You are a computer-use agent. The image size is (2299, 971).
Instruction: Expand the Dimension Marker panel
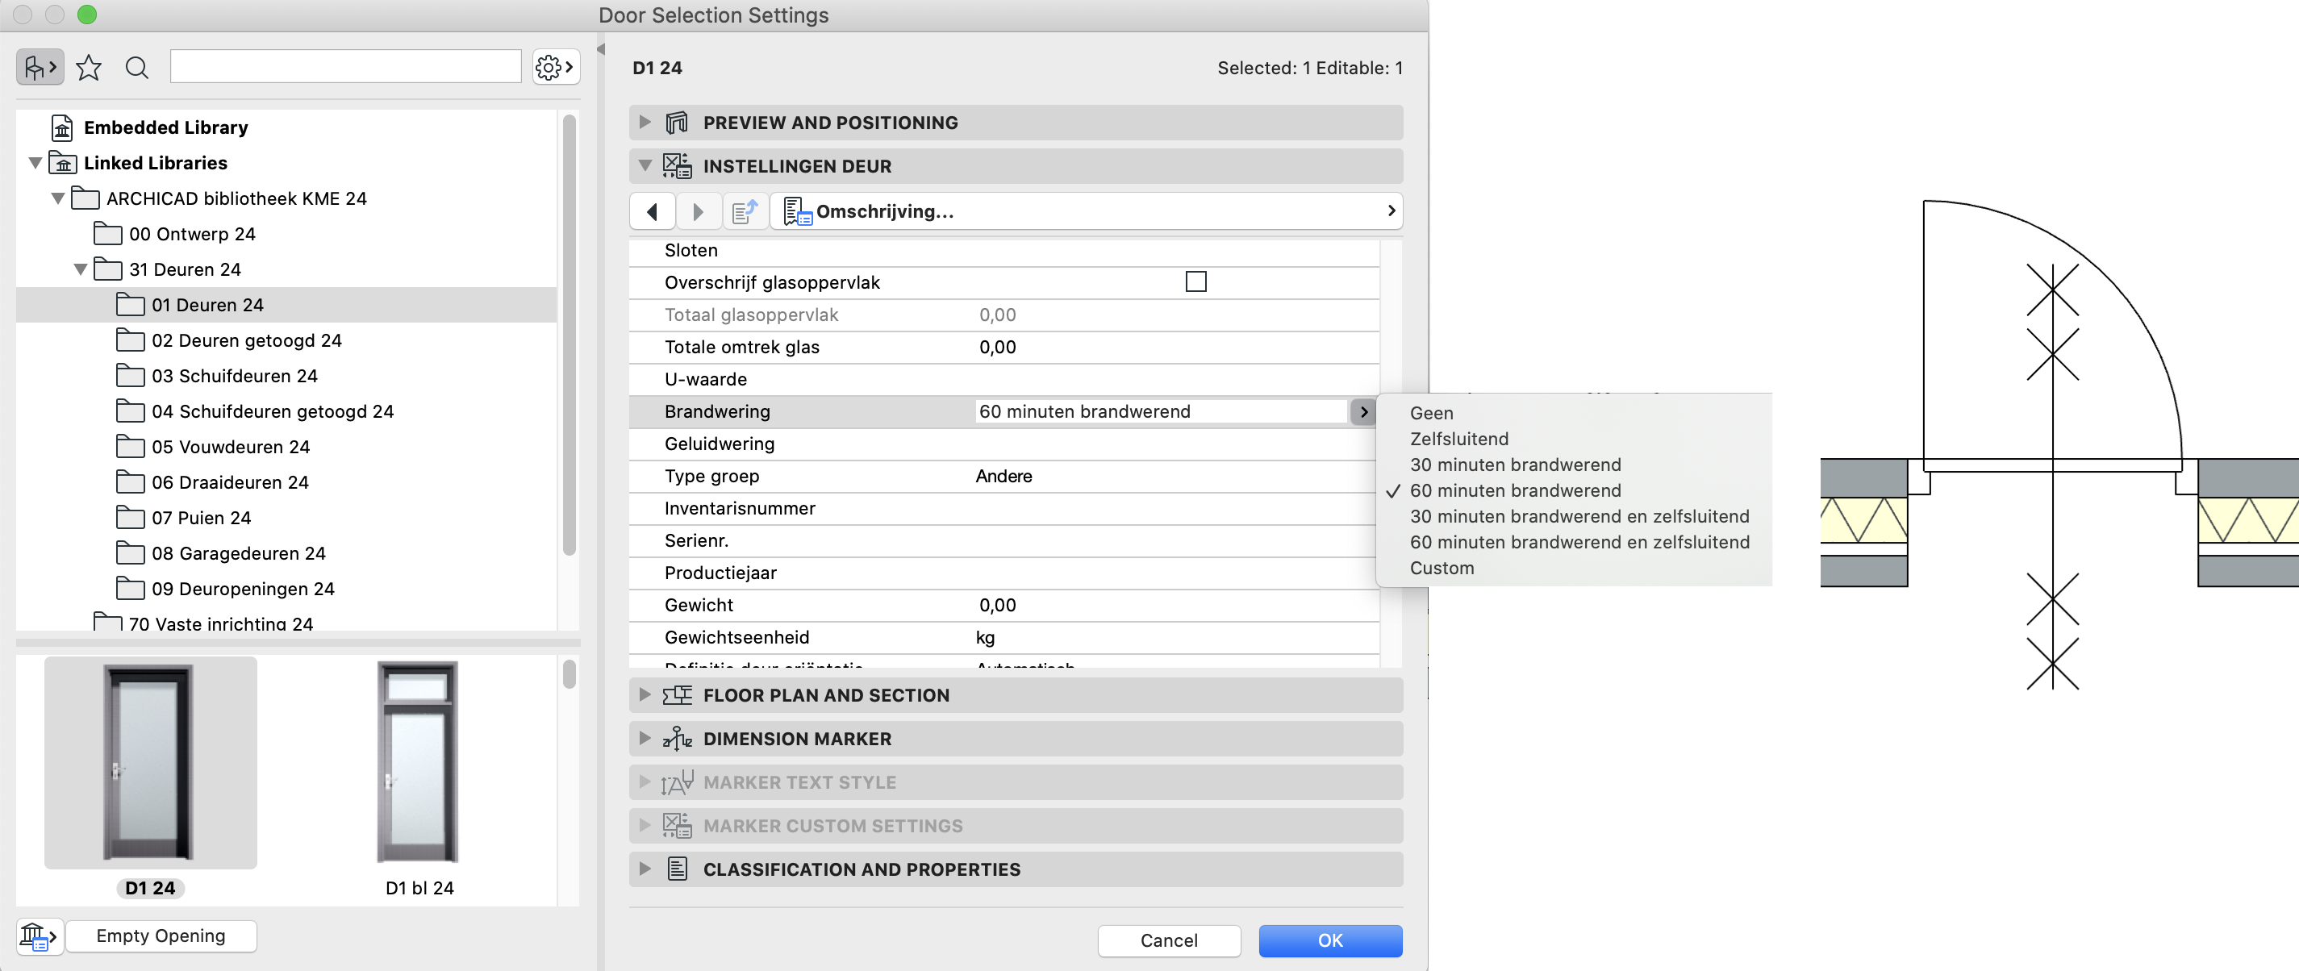pyautogui.click(x=645, y=739)
